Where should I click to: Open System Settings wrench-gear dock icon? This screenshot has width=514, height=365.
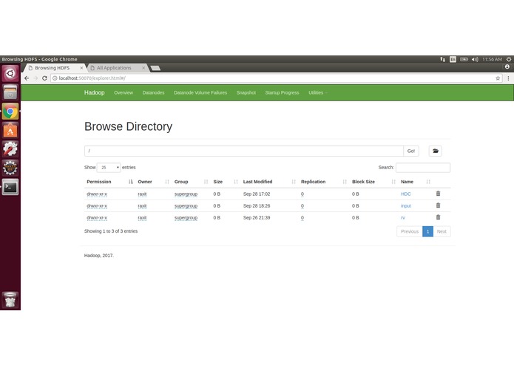tap(10, 149)
